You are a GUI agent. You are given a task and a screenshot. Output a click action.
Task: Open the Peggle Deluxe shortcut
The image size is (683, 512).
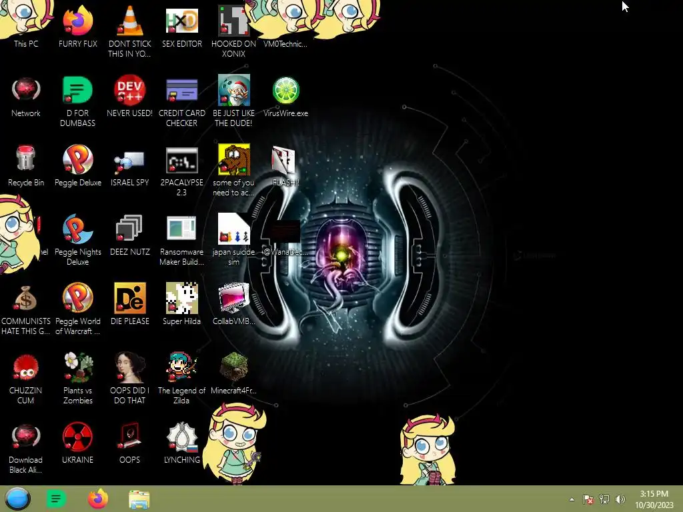77,159
